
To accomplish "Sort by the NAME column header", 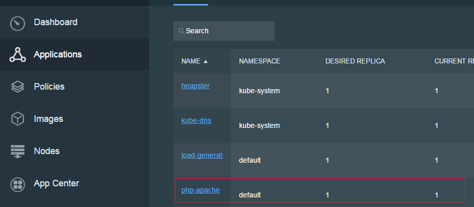I will 191,61.
